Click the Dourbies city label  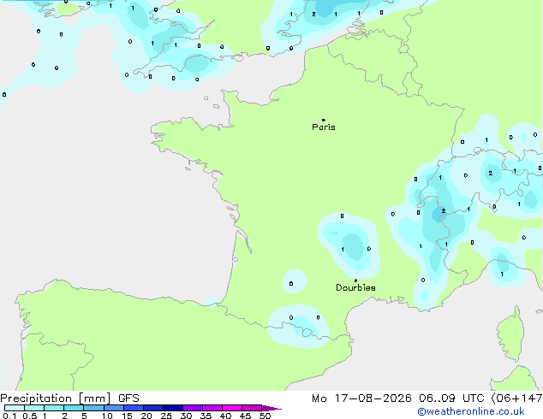click(x=355, y=287)
